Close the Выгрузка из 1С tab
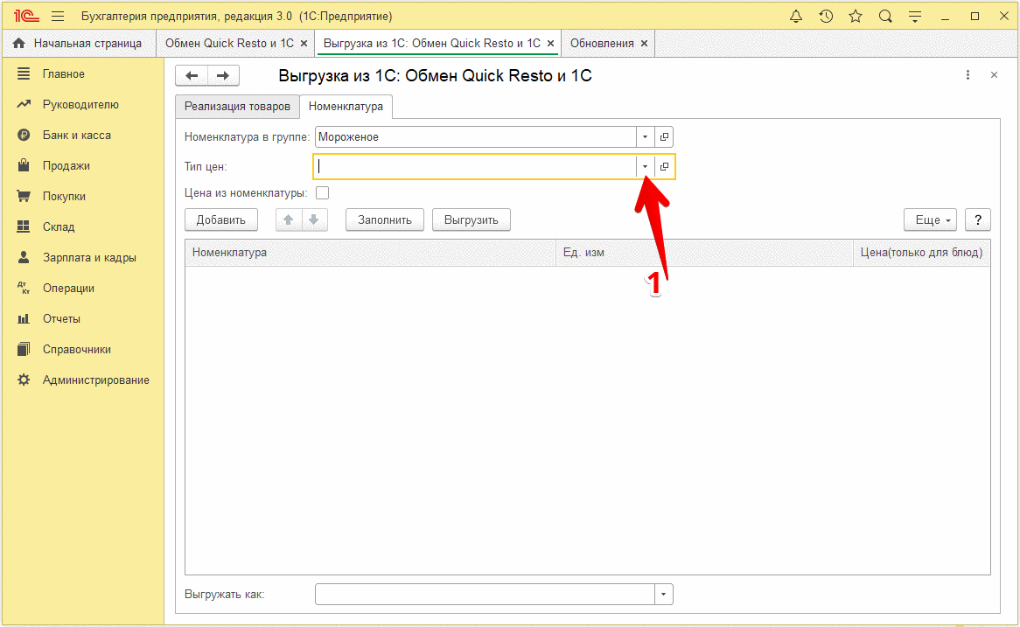Image resolution: width=1020 pixels, height=627 pixels. 550,44
